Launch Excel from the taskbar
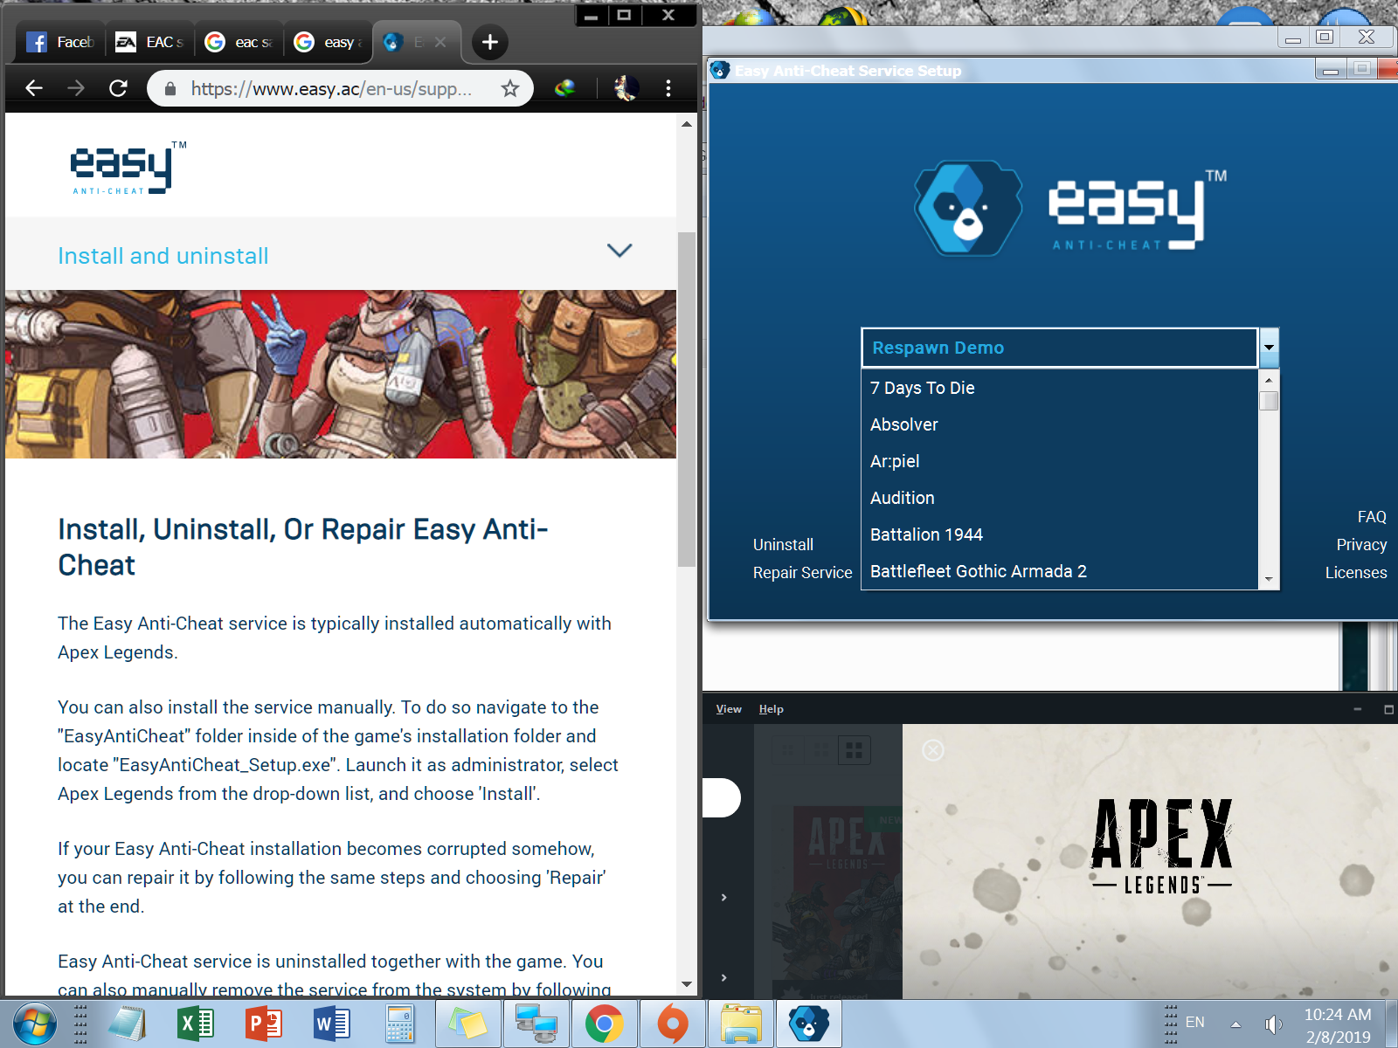 coord(195,1024)
